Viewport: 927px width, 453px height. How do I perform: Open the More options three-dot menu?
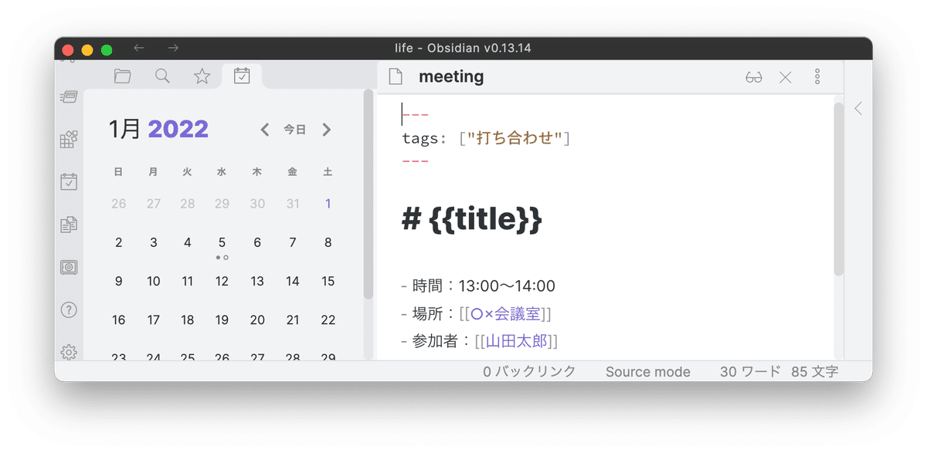817,76
